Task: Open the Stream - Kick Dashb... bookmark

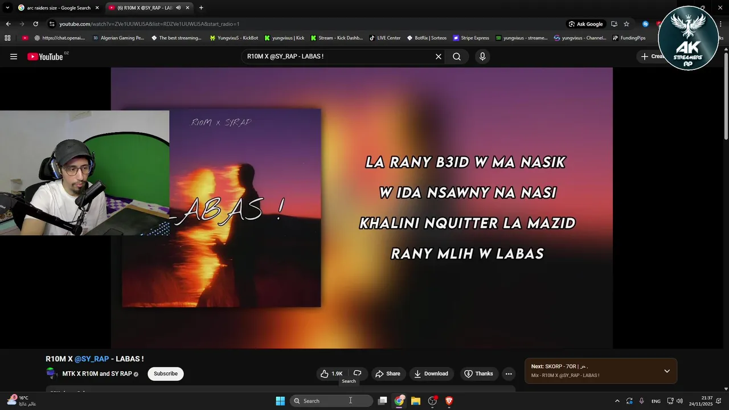Action: (336, 38)
